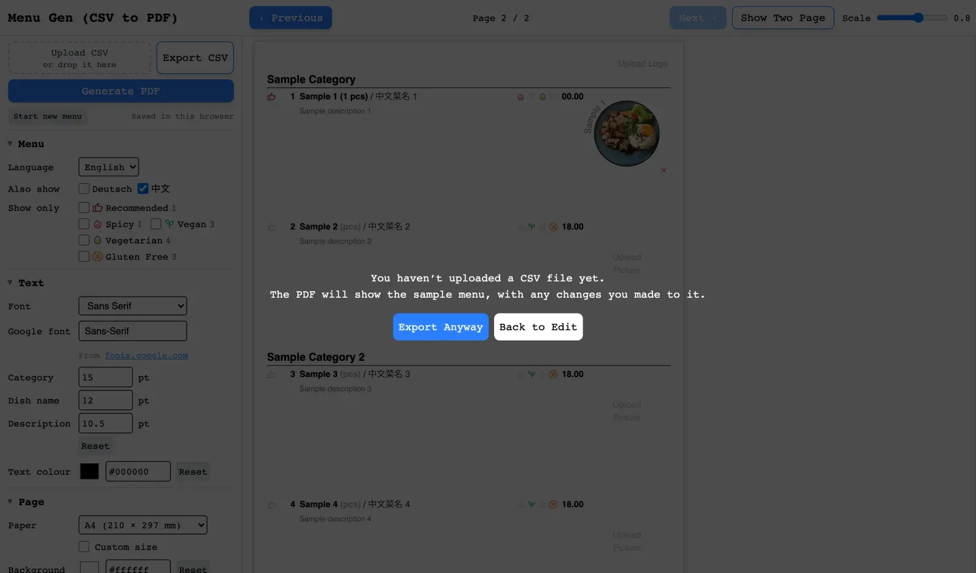Collapse the Text section
Screen dimensions: 976x573
click(x=26, y=283)
